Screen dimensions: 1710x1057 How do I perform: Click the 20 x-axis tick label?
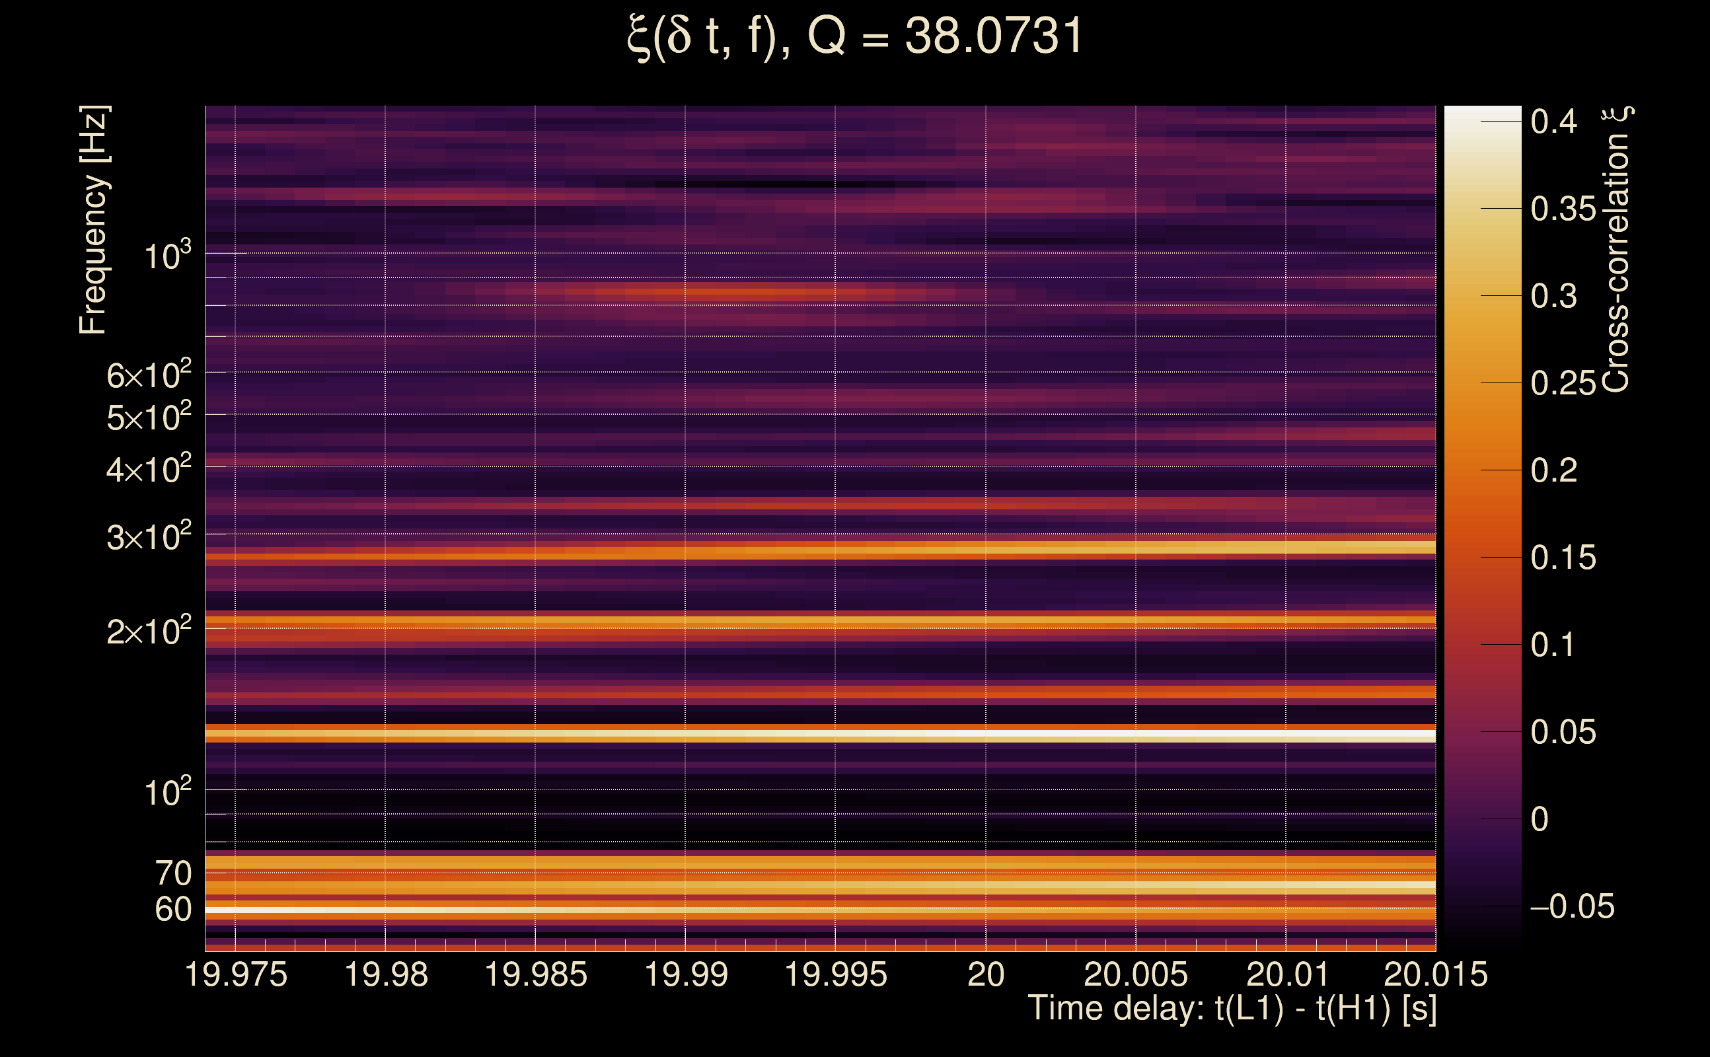(x=986, y=975)
